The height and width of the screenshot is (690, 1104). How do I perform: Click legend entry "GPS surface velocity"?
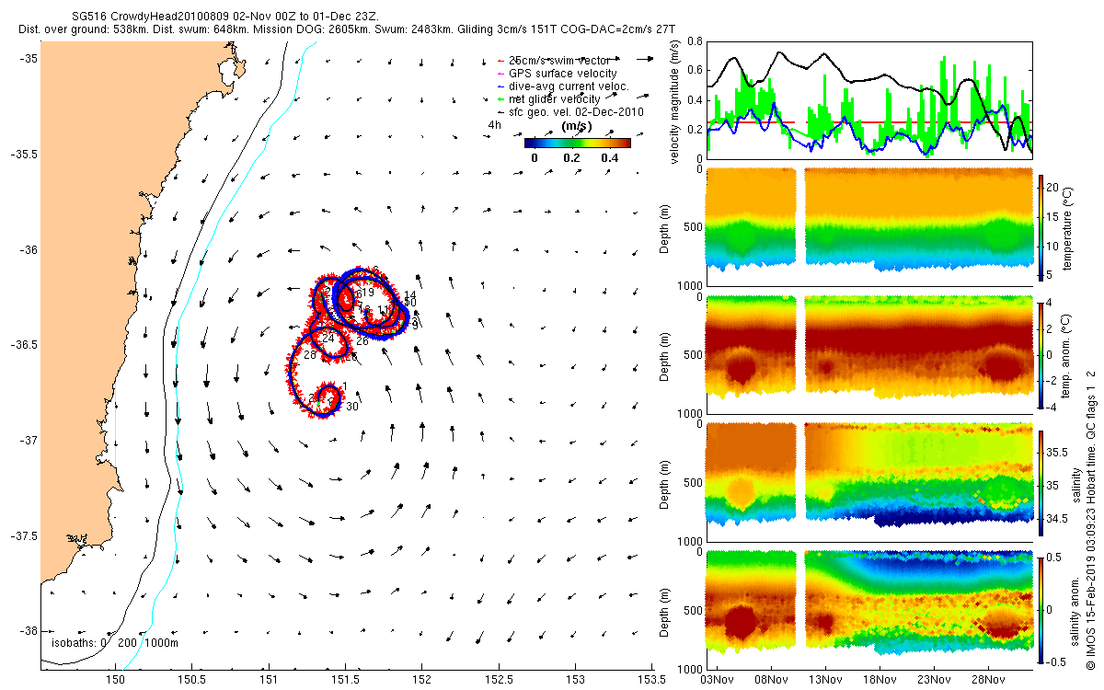click(563, 74)
